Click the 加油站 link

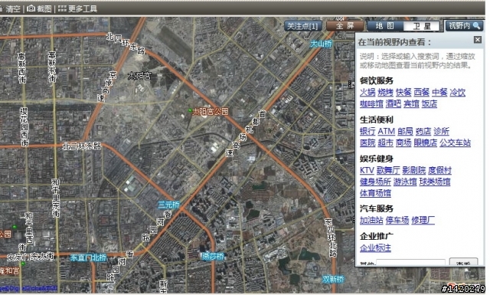coord(371,220)
